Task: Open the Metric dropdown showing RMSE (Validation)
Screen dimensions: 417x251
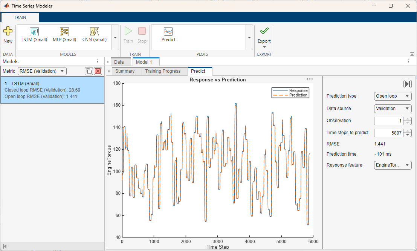Action: (x=41, y=71)
